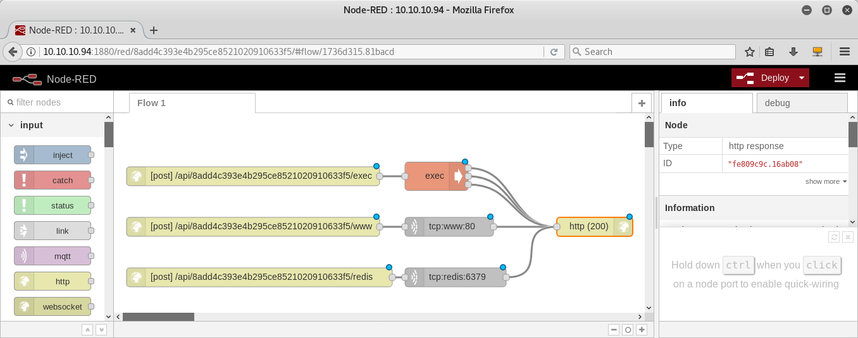Image resolution: width=858 pixels, height=338 pixels.
Task: Switch to the Flow 1 tab
Action: pyautogui.click(x=192, y=103)
